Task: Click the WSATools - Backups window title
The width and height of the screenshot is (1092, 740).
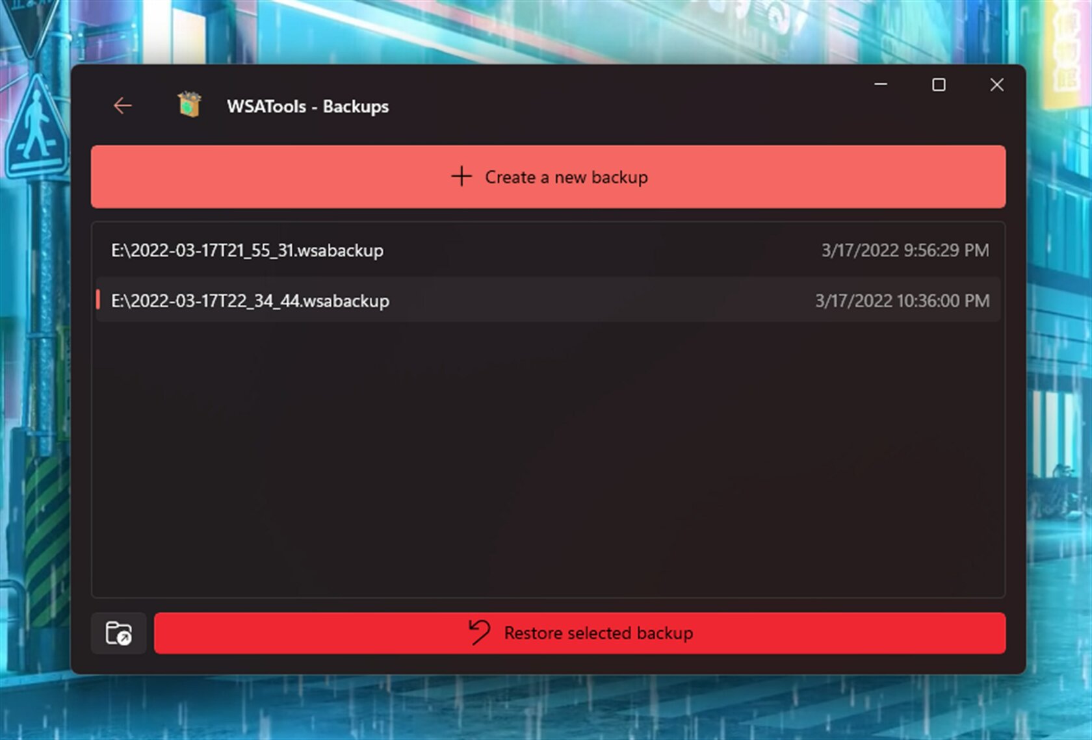Action: click(307, 106)
